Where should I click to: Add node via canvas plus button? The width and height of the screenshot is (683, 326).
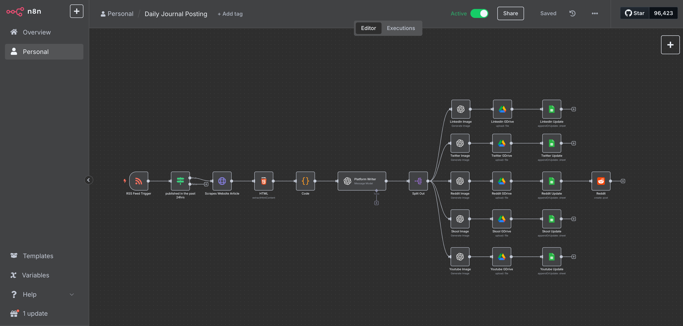670,45
